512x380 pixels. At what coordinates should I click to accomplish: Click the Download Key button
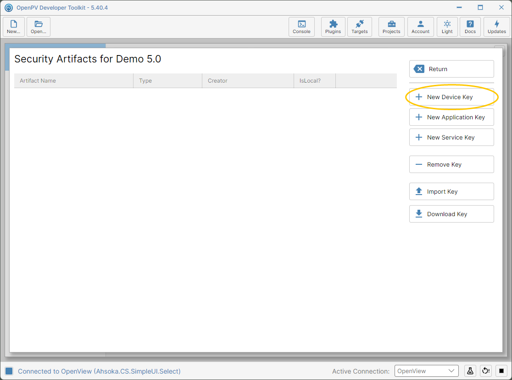[x=451, y=214]
